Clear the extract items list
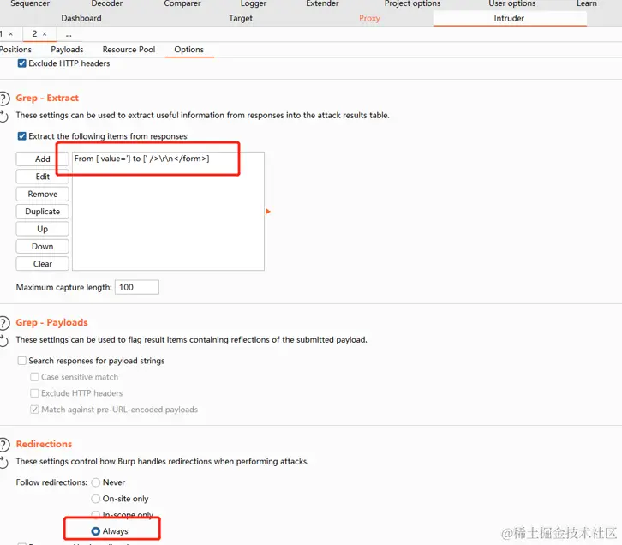 43,264
